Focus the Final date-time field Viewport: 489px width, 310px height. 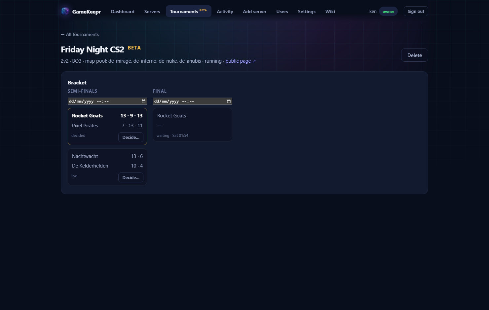(192, 101)
